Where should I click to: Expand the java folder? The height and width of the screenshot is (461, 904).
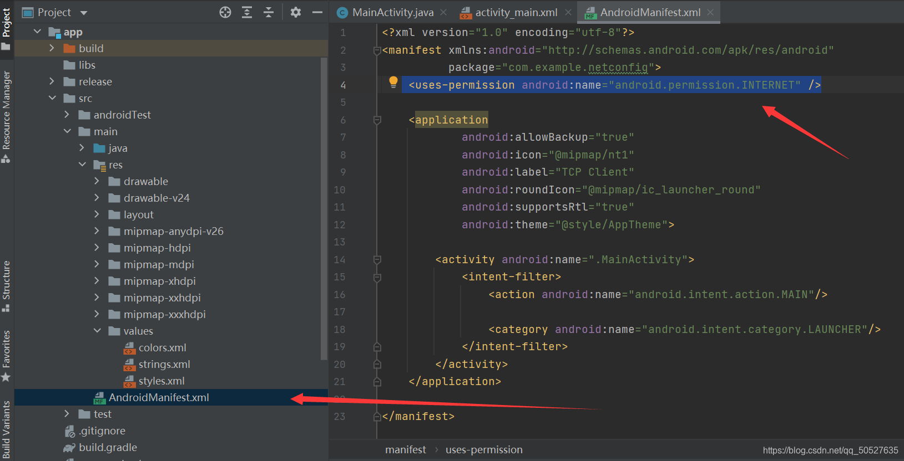click(x=82, y=148)
